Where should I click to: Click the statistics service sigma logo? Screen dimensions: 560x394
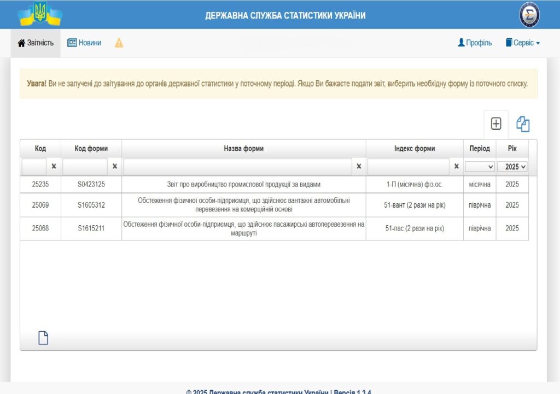(x=529, y=15)
